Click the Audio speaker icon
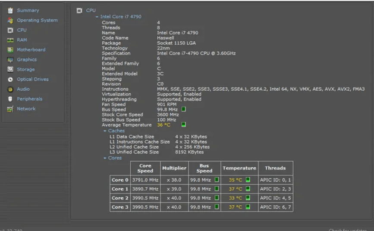 tap(10, 89)
